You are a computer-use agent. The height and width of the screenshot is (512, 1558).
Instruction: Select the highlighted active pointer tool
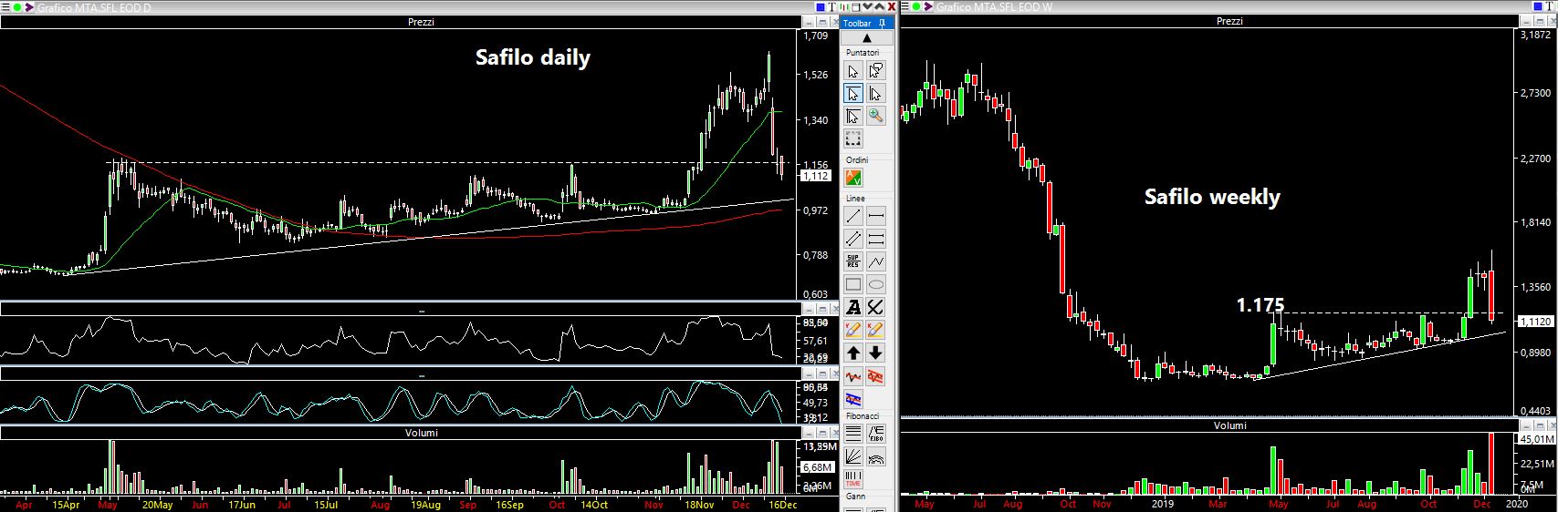pyautogui.click(x=853, y=93)
